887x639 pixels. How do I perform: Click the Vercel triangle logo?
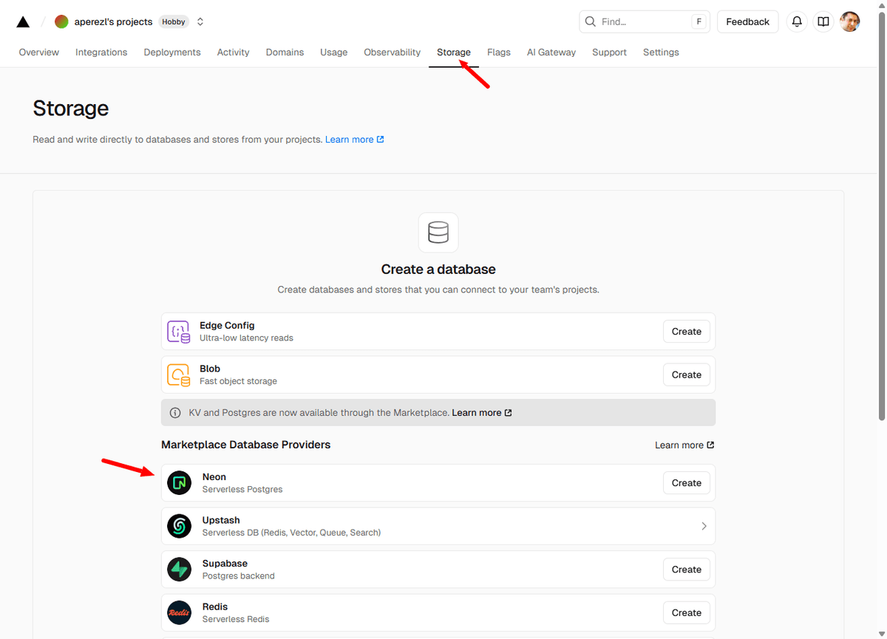click(x=23, y=22)
